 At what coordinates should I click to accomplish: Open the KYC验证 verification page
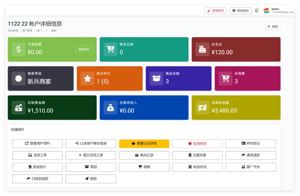(250, 144)
